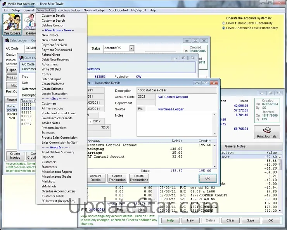Open the Purchase Ledger menu

coord(69,10)
